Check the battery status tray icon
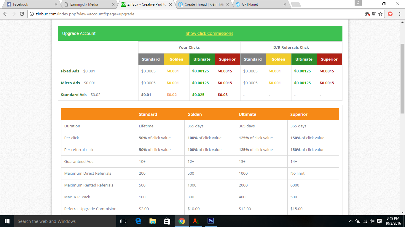This screenshot has width=405, height=227. coord(358,221)
